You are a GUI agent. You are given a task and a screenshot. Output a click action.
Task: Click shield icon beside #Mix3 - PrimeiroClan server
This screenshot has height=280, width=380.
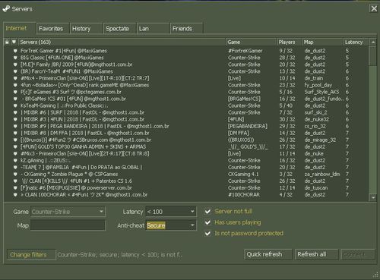tap(15, 153)
